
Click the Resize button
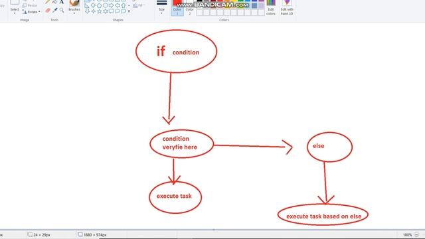29,5
